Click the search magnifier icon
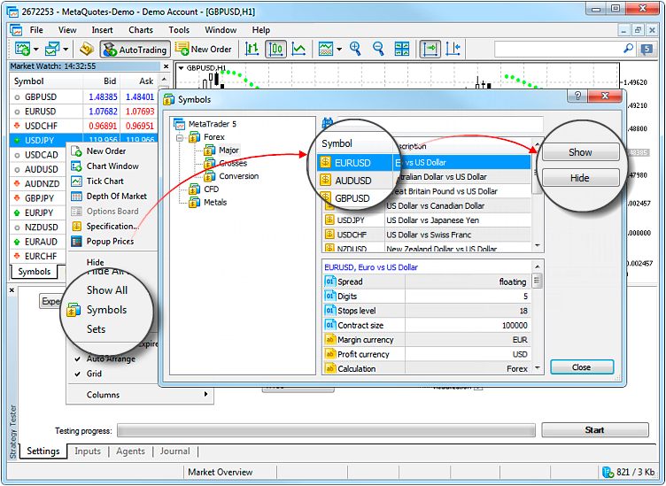 point(628,49)
